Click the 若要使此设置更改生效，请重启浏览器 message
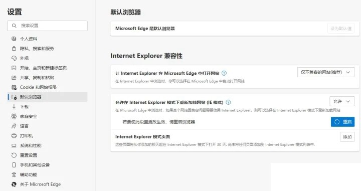 click(158, 122)
